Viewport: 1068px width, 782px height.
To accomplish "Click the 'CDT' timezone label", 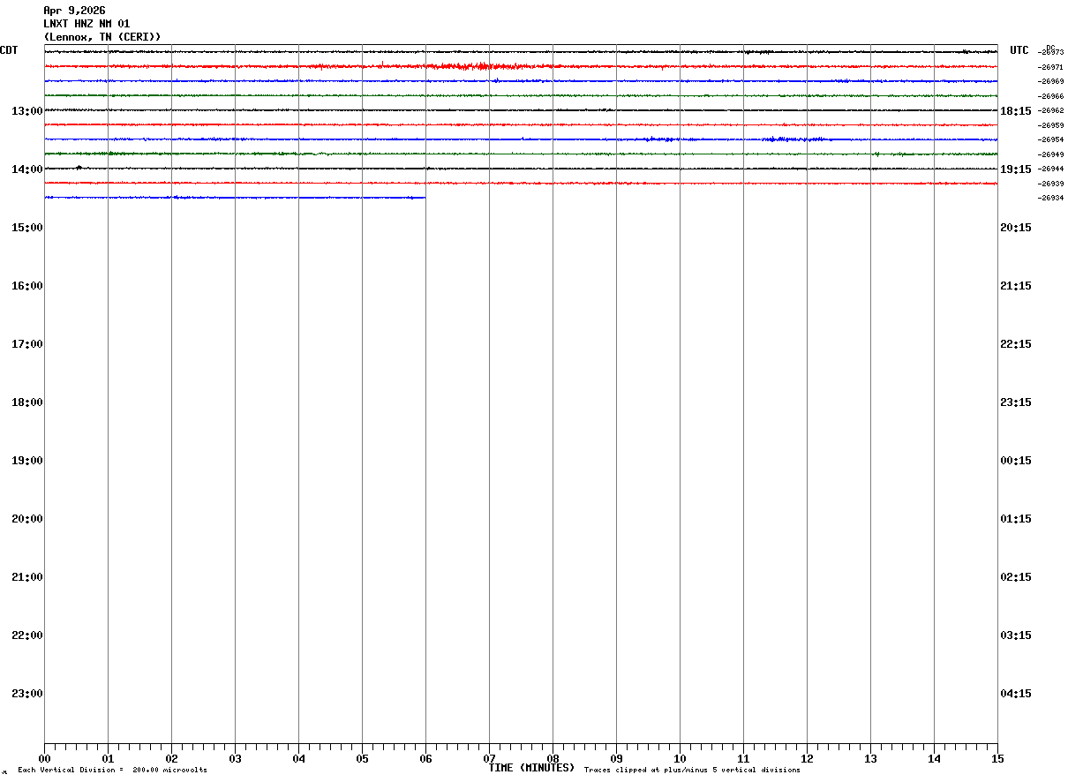I will 9,50.
